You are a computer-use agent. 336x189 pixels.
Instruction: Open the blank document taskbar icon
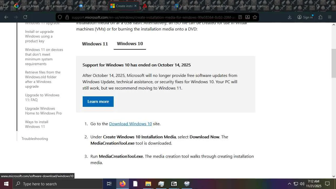pyautogui.click(x=135, y=184)
